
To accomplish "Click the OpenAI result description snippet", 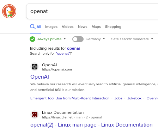I will pos(94,87).
